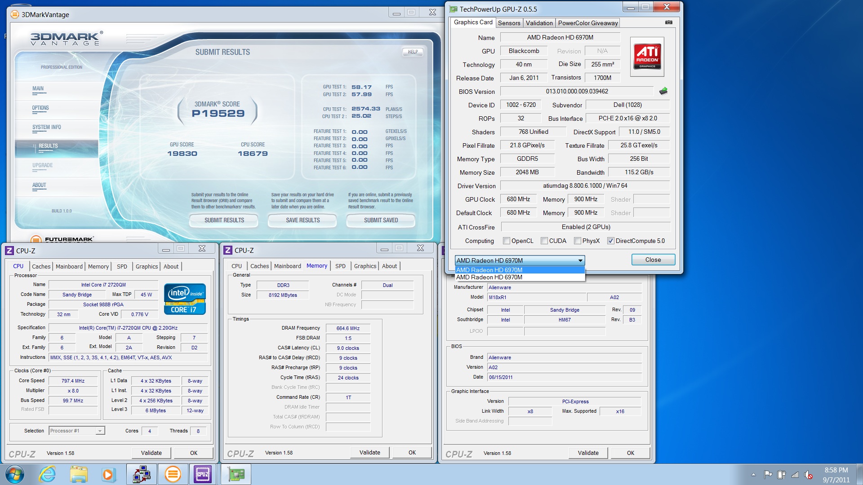The height and width of the screenshot is (485, 863).
Task: Select second AMD Radeon HD 6970M list entry
Action: coord(520,277)
